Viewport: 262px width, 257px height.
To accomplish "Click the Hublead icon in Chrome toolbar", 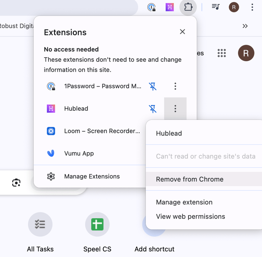I will click(x=170, y=7).
